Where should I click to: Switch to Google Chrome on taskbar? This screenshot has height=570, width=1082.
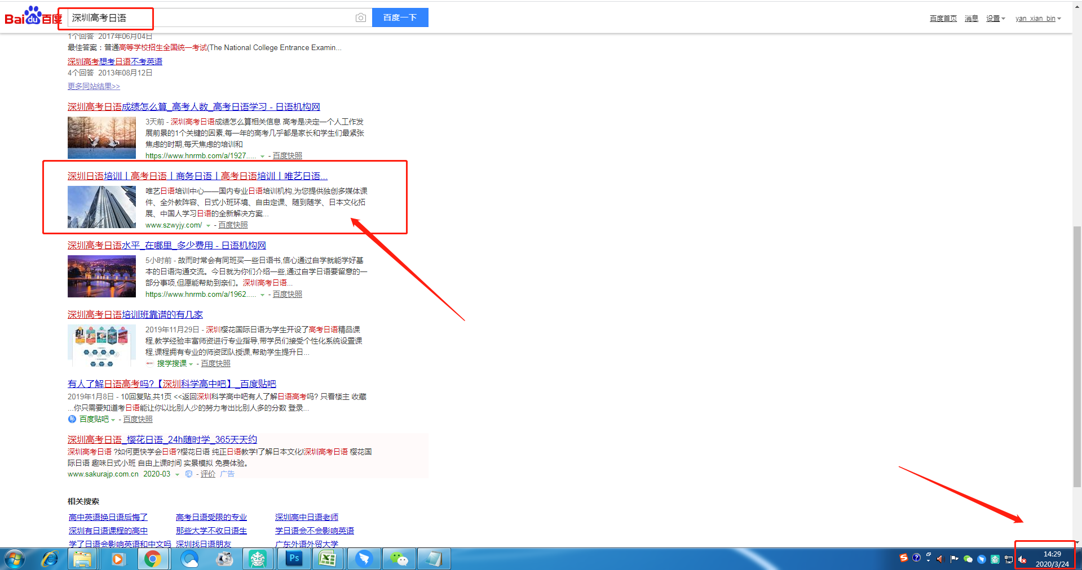pyautogui.click(x=152, y=559)
